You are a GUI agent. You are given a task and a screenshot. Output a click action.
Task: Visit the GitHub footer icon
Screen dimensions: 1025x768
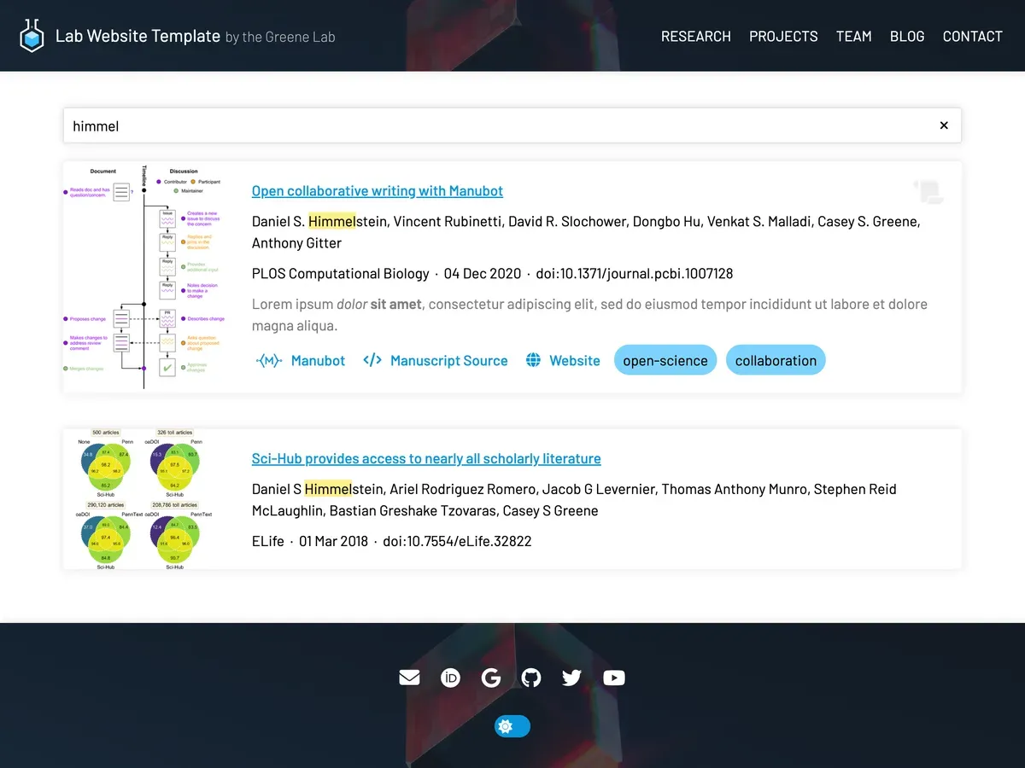(531, 678)
